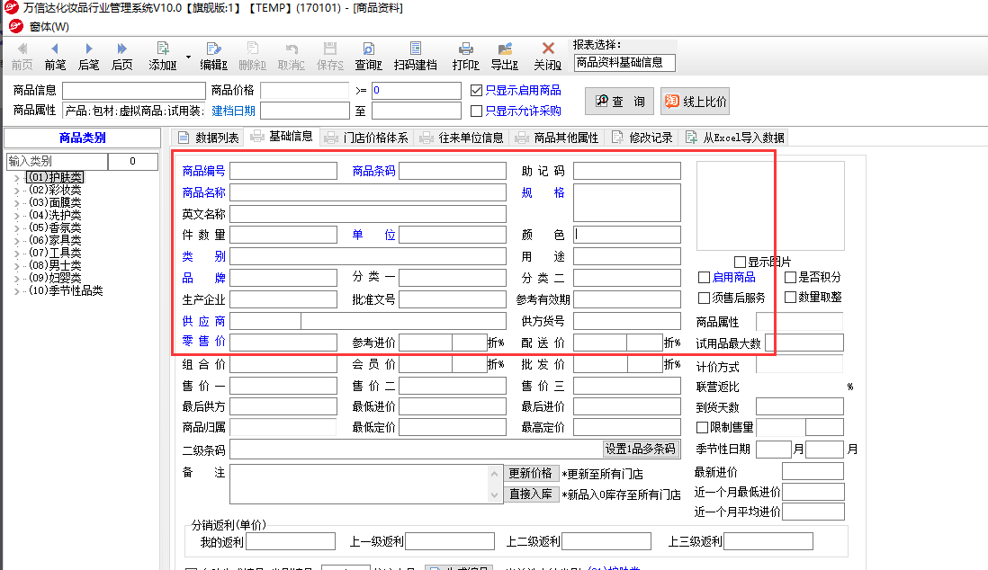This screenshot has width=988, height=570.
Task: Toggle 显示图片 checkbox
Action: 740,262
